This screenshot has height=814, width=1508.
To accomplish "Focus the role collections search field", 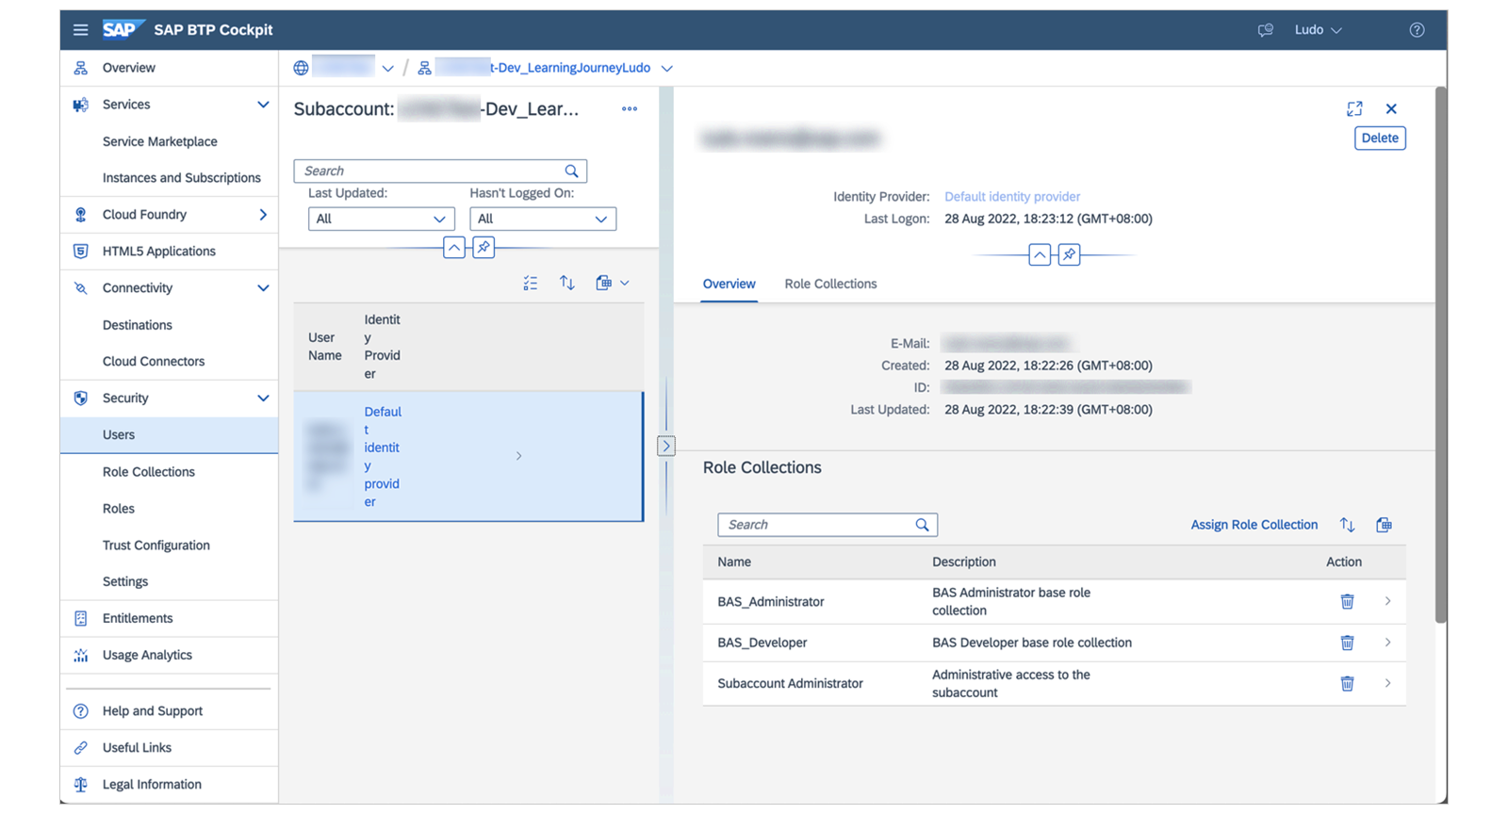I will coord(828,525).
